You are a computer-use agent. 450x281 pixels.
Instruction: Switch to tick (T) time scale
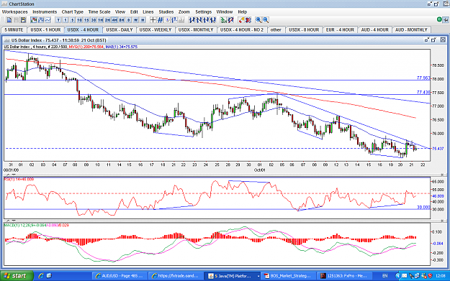tap(58, 20)
